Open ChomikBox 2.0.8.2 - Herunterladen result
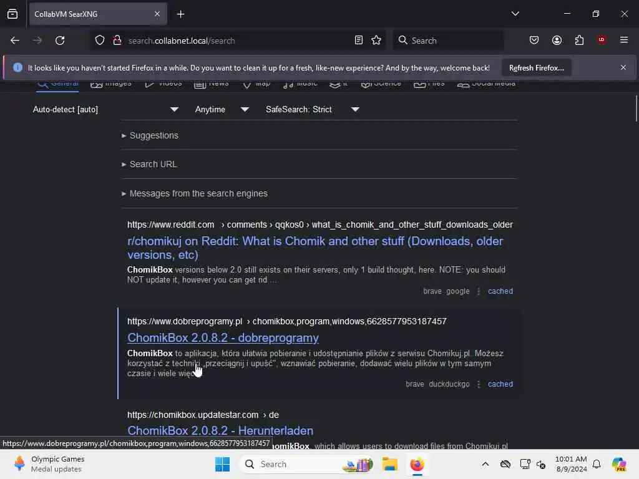The width and height of the screenshot is (639, 479). pos(220,430)
